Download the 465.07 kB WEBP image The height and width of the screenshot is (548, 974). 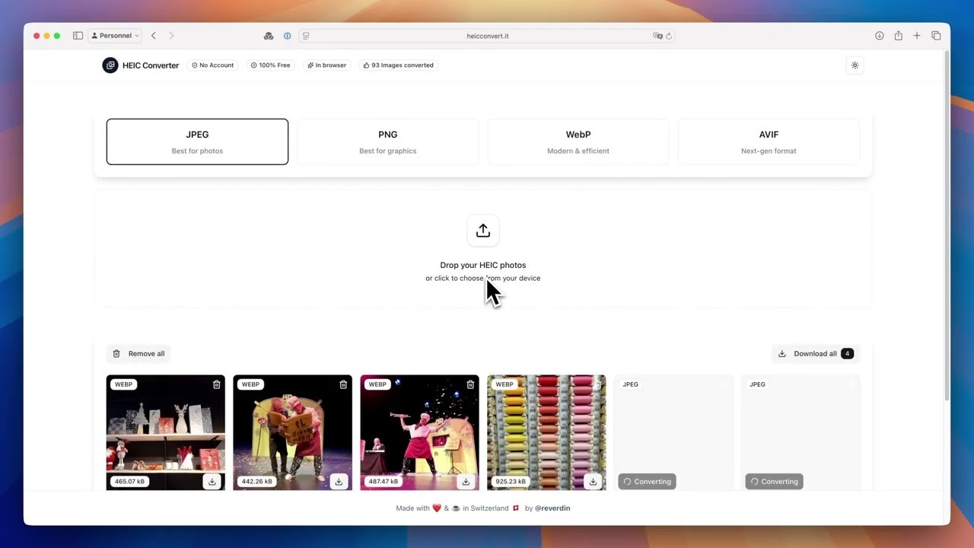[x=212, y=481]
